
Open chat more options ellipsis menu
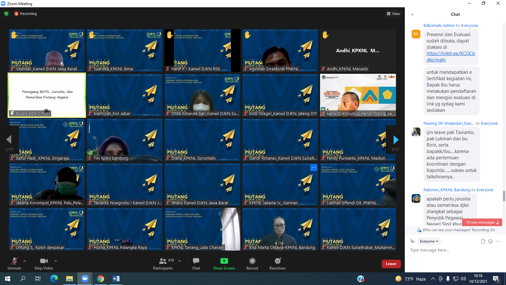coord(498,241)
